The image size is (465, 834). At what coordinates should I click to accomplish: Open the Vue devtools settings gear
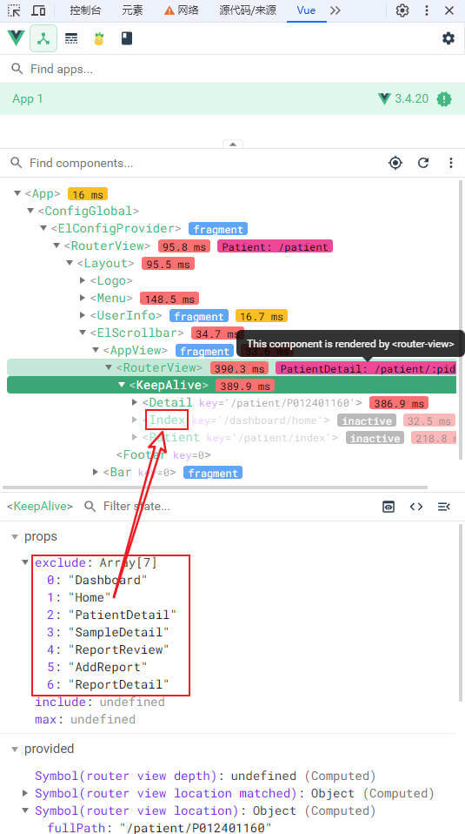[x=448, y=38]
